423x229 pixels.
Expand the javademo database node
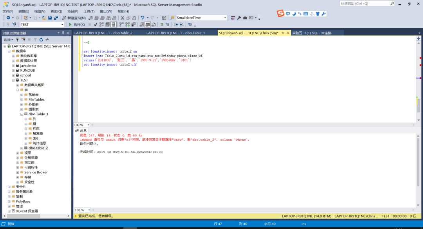13,65
